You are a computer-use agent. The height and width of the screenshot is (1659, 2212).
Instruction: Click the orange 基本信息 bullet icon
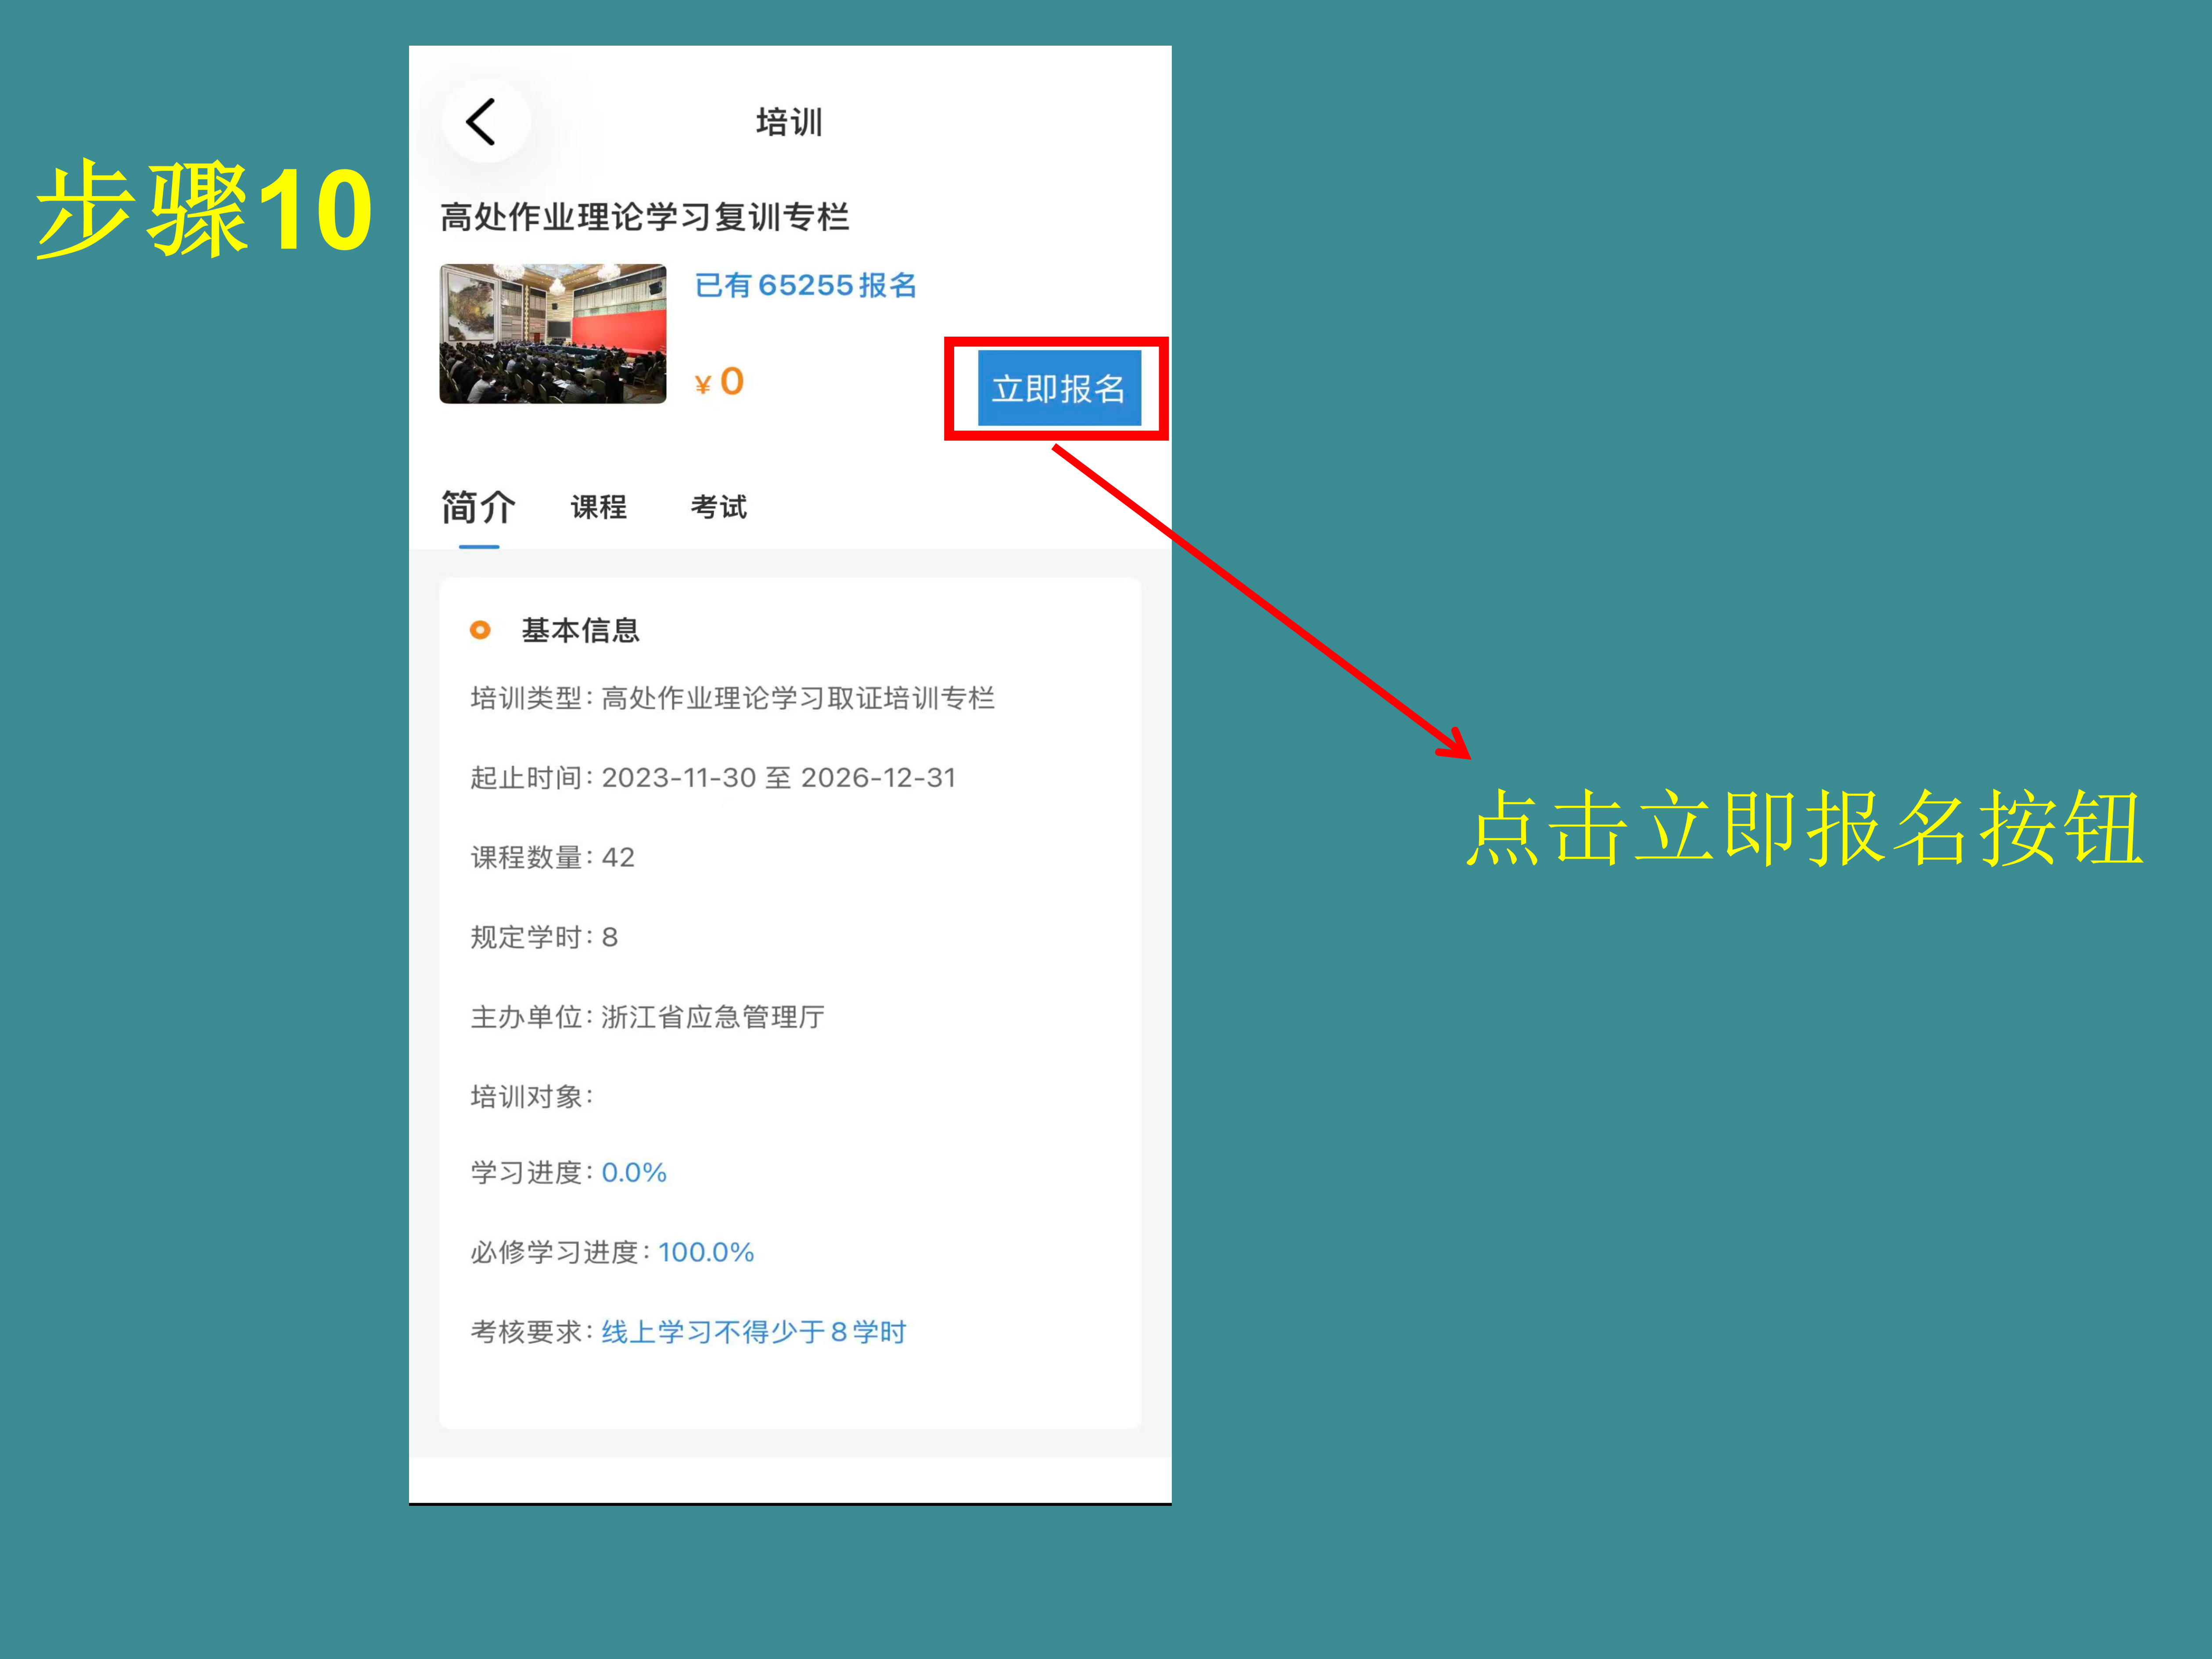(x=480, y=630)
